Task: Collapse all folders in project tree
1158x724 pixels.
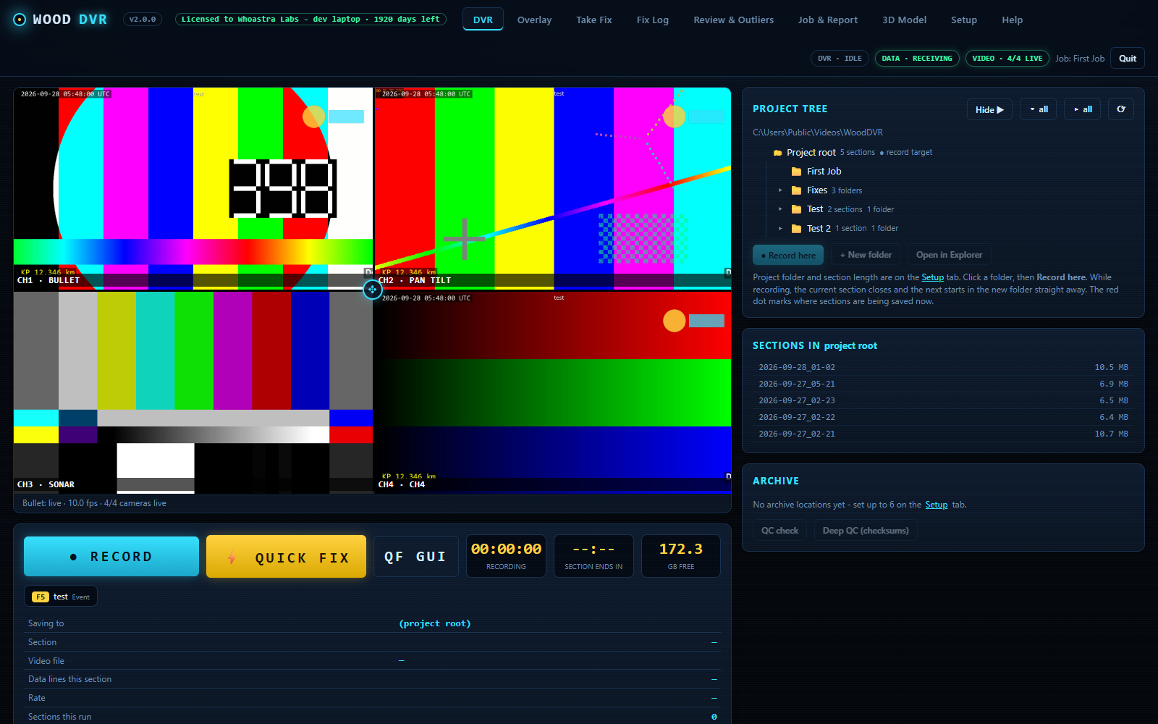Action: tap(1083, 109)
